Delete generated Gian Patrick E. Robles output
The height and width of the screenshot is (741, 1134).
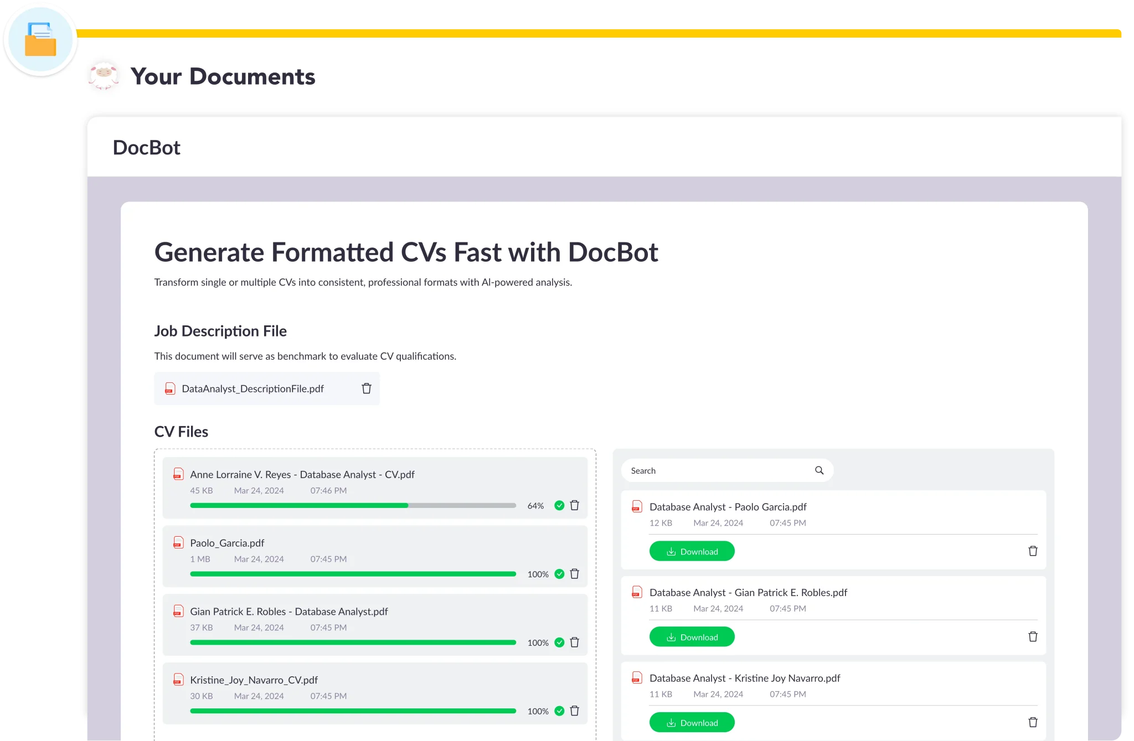(1033, 637)
